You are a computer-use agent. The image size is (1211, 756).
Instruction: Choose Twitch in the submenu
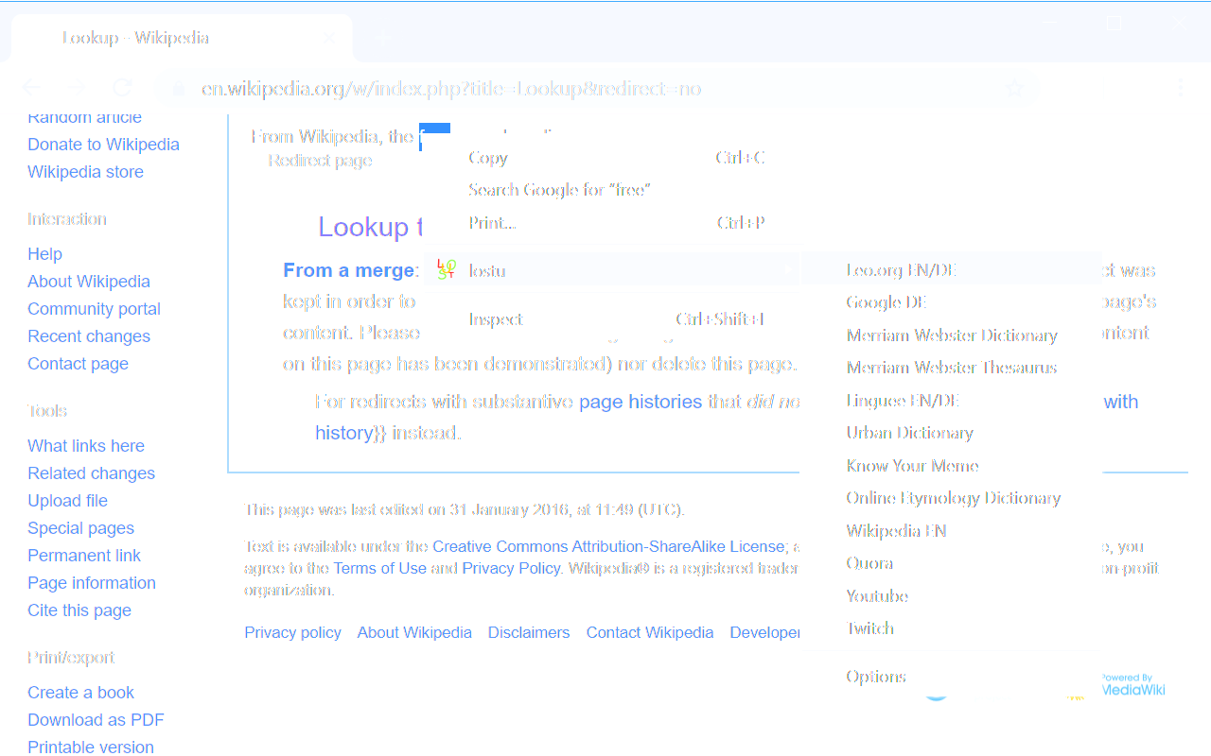[951, 628]
